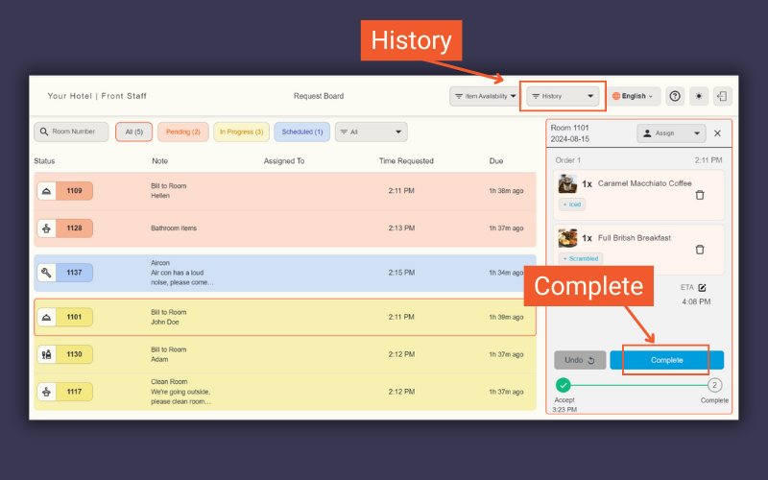
Task: Delete the Caramel Macchiato Coffee item
Action: coord(699,195)
